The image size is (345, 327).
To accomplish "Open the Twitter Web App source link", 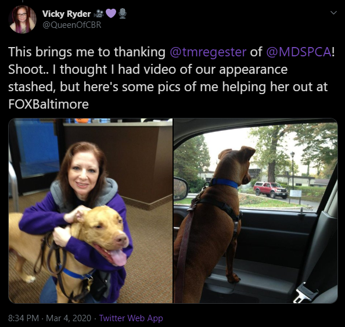I will [x=131, y=318].
